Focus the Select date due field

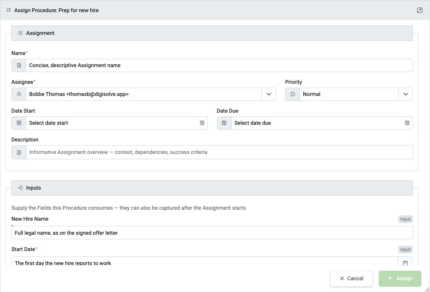[322, 123]
